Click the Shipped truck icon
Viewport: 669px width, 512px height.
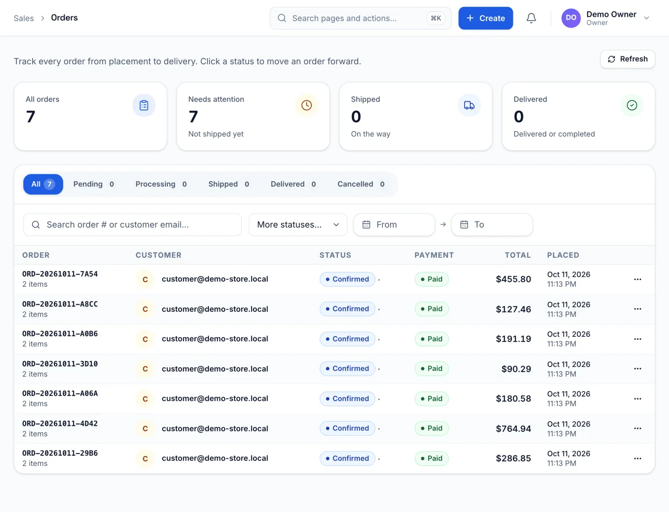click(x=469, y=105)
